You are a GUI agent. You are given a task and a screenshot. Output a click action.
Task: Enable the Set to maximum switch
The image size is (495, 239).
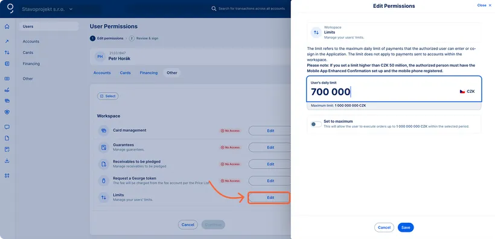point(316,124)
